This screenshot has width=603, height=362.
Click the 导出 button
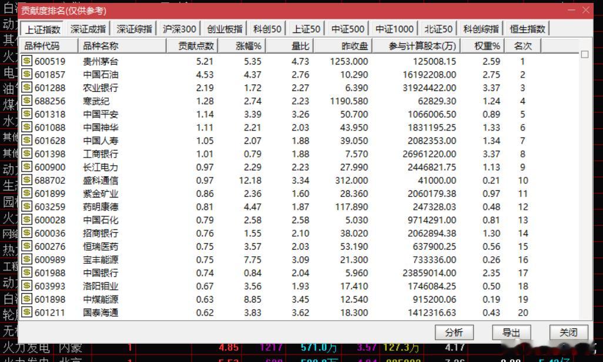click(x=511, y=333)
